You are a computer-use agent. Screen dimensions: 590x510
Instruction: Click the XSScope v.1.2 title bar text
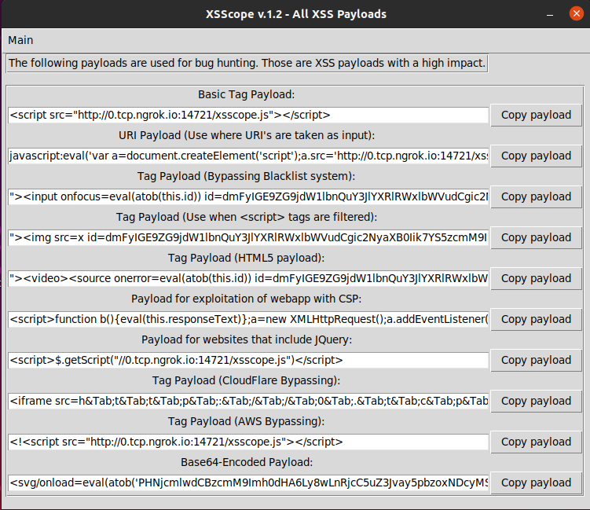[296, 14]
